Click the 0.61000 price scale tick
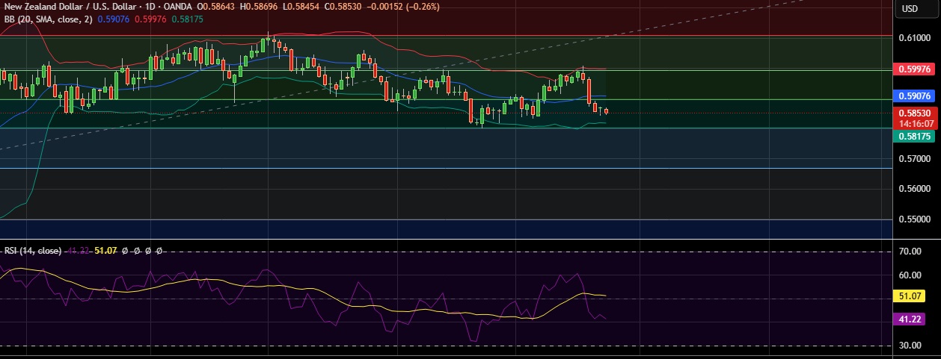The image size is (941, 359). 916,37
